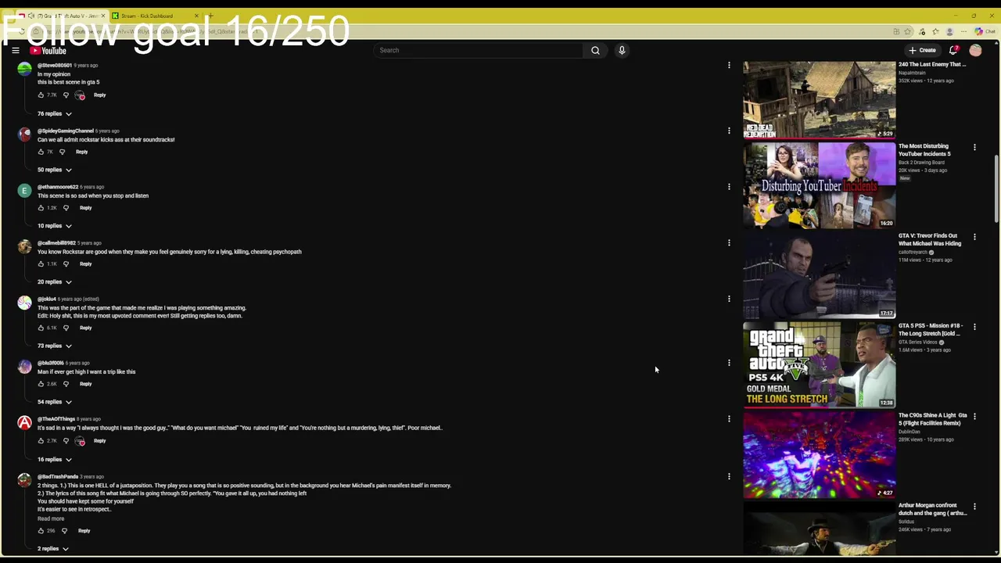The height and width of the screenshot is (563, 1001).
Task: Open the account avatar menu
Action: pos(975,50)
